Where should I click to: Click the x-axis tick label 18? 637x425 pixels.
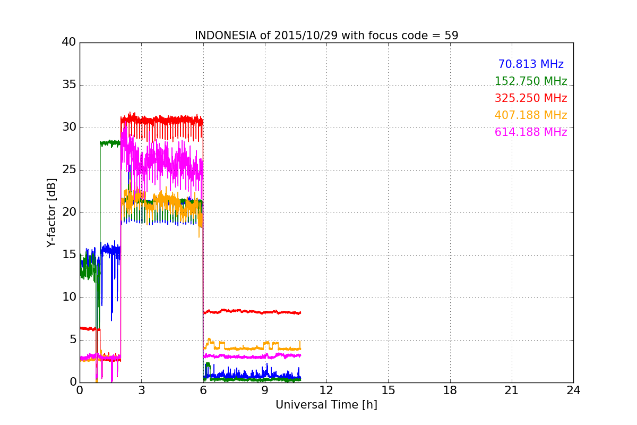coord(450,390)
